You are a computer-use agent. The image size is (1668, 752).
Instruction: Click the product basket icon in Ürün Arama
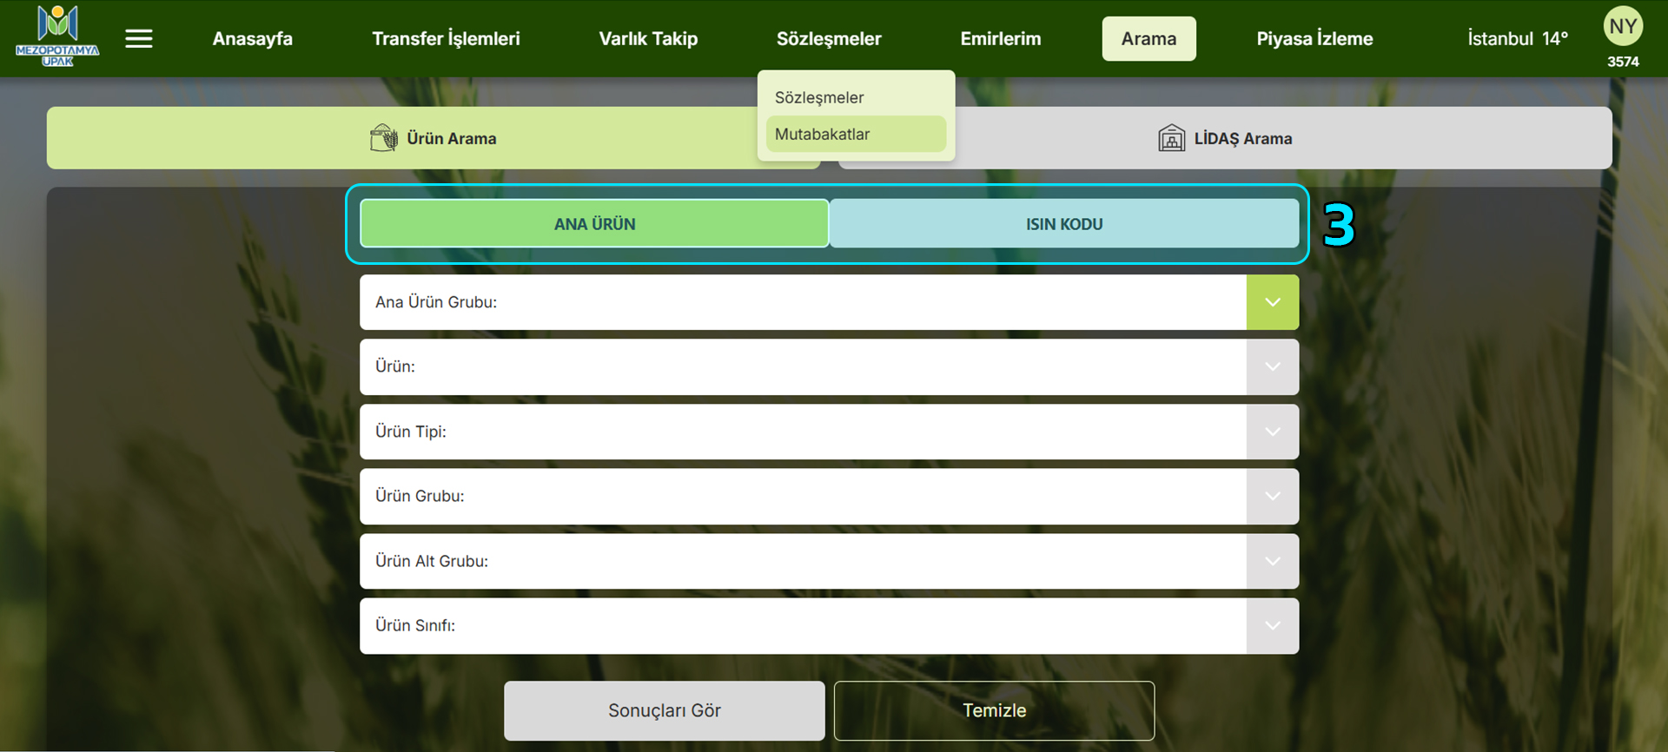pyautogui.click(x=383, y=138)
